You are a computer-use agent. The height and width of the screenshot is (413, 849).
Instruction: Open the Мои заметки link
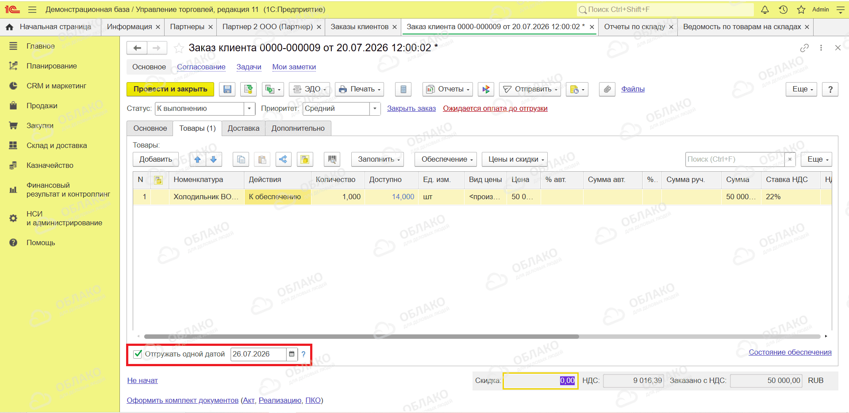click(294, 67)
